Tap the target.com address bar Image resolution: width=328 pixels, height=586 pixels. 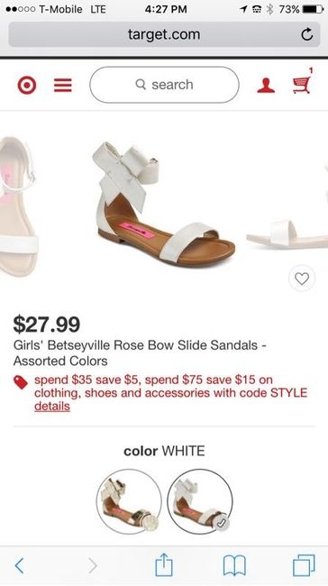point(164,35)
